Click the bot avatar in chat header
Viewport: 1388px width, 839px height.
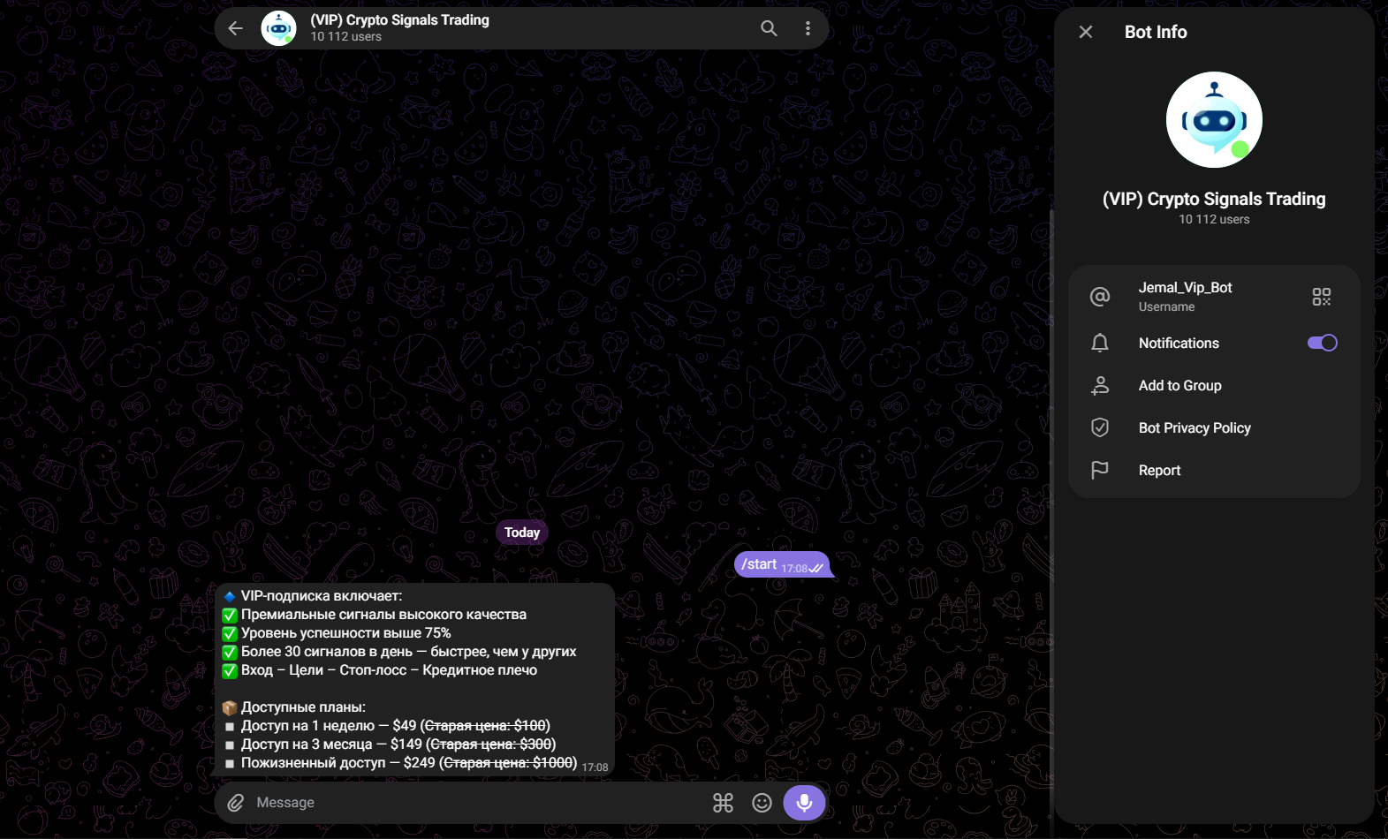[x=278, y=28]
